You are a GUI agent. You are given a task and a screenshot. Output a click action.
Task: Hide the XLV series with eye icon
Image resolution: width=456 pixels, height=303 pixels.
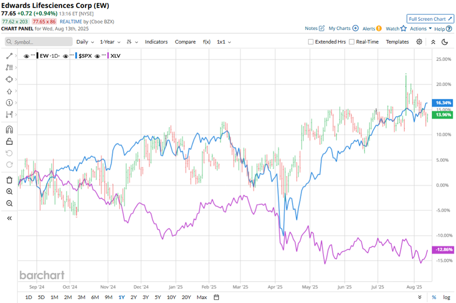[x=98, y=56]
